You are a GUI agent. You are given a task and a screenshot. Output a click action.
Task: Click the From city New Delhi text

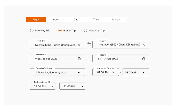[56, 45]
